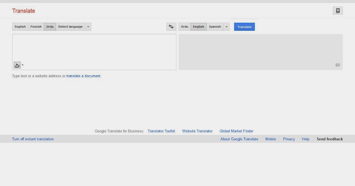The height and width of the screenshot is (186, 355).
Task: Click Send feedback
Action: (330, 139)
